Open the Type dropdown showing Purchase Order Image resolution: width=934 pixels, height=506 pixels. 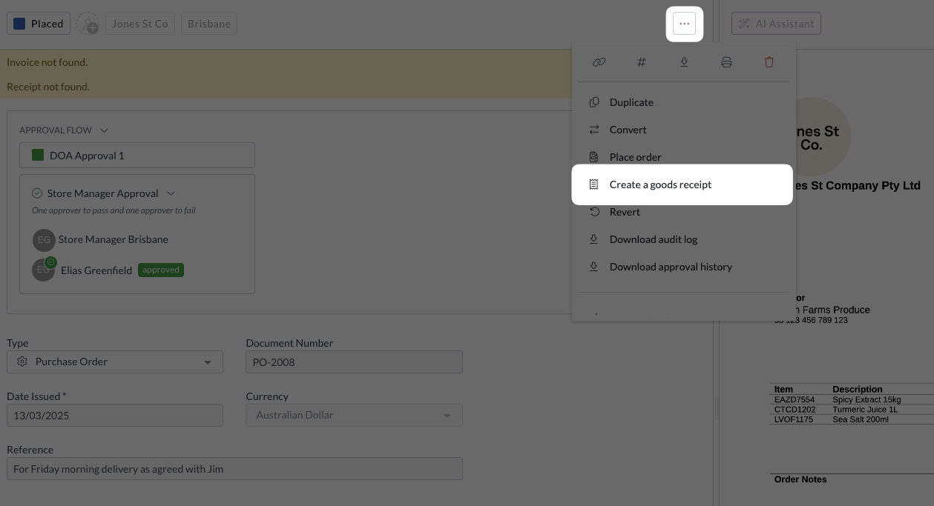click(115, 362)
